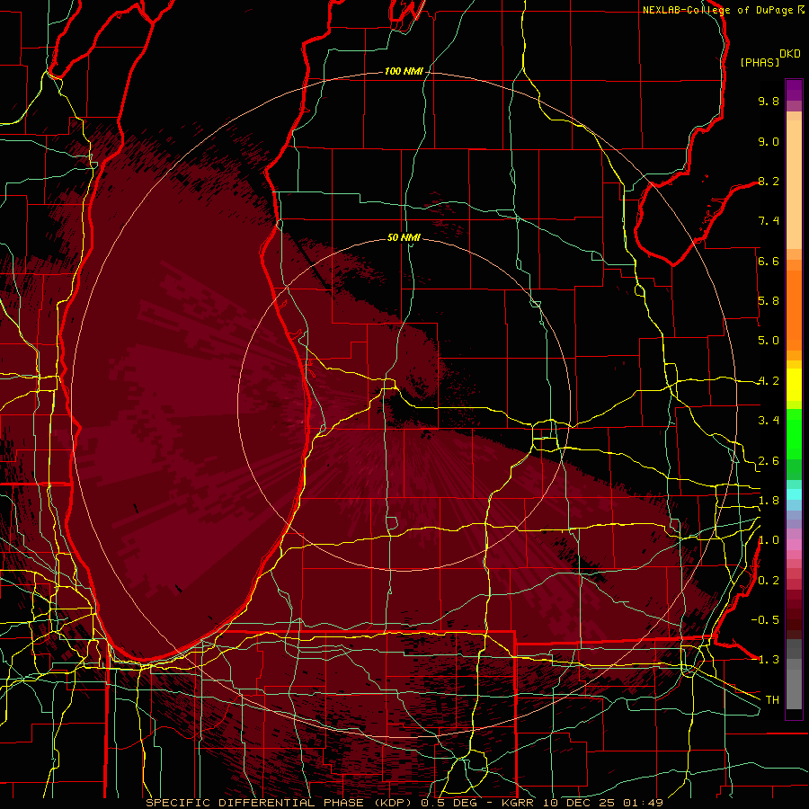Click the 1.8 value on the color scale
Screen dimensions: 809x809
(769, 501)
